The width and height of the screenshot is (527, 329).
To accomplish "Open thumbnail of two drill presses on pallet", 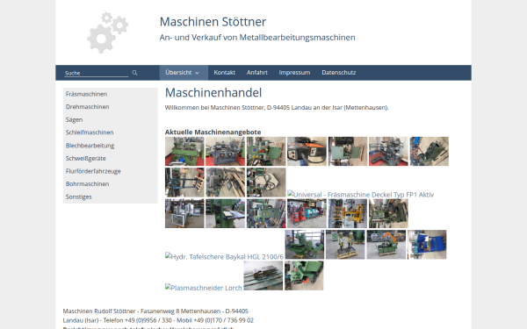I will [x=345, y=245].
